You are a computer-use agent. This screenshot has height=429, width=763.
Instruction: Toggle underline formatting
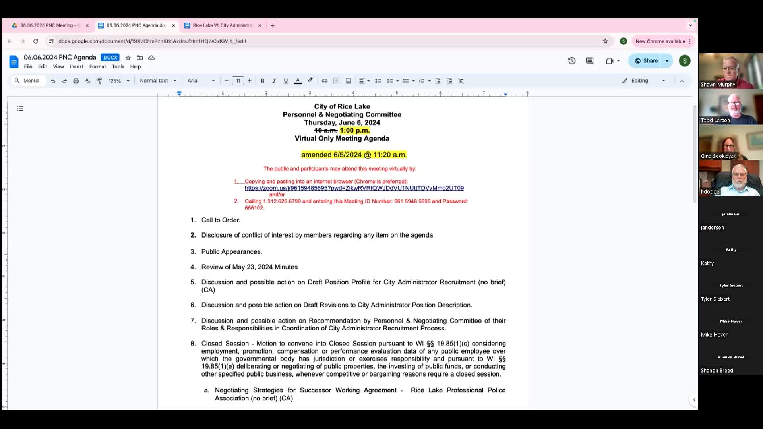tap(285, 81)
